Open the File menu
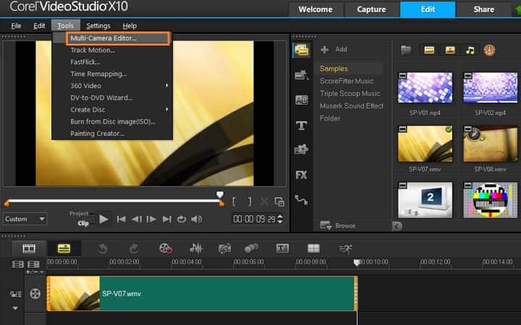 tap(16, 26)
